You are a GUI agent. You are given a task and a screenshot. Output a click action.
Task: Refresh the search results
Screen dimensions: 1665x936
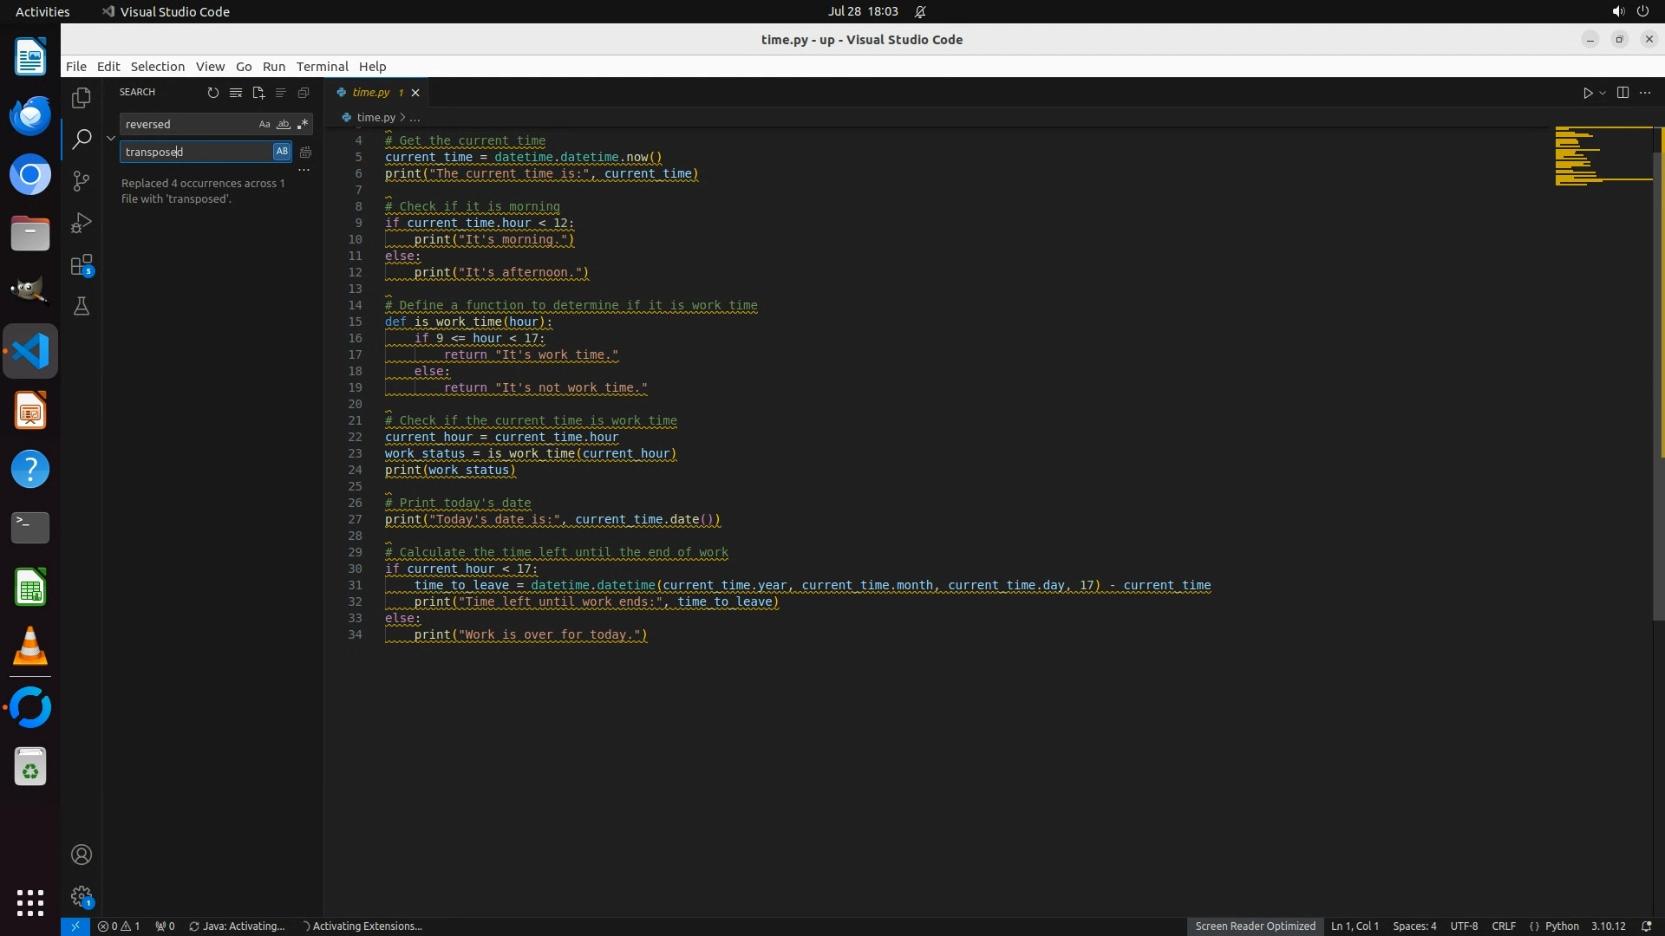tap(212, 93)
